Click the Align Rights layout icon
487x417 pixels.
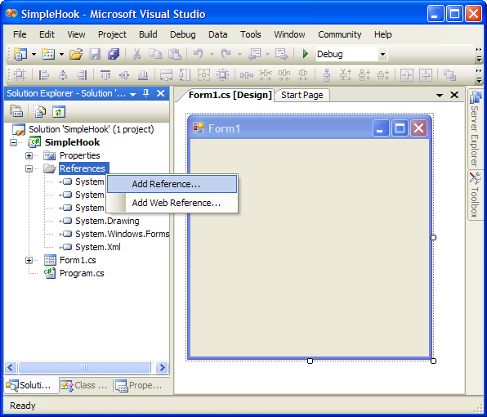82,75
